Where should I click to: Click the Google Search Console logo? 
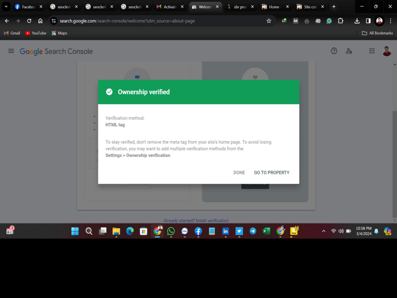(x=56, y=51)
